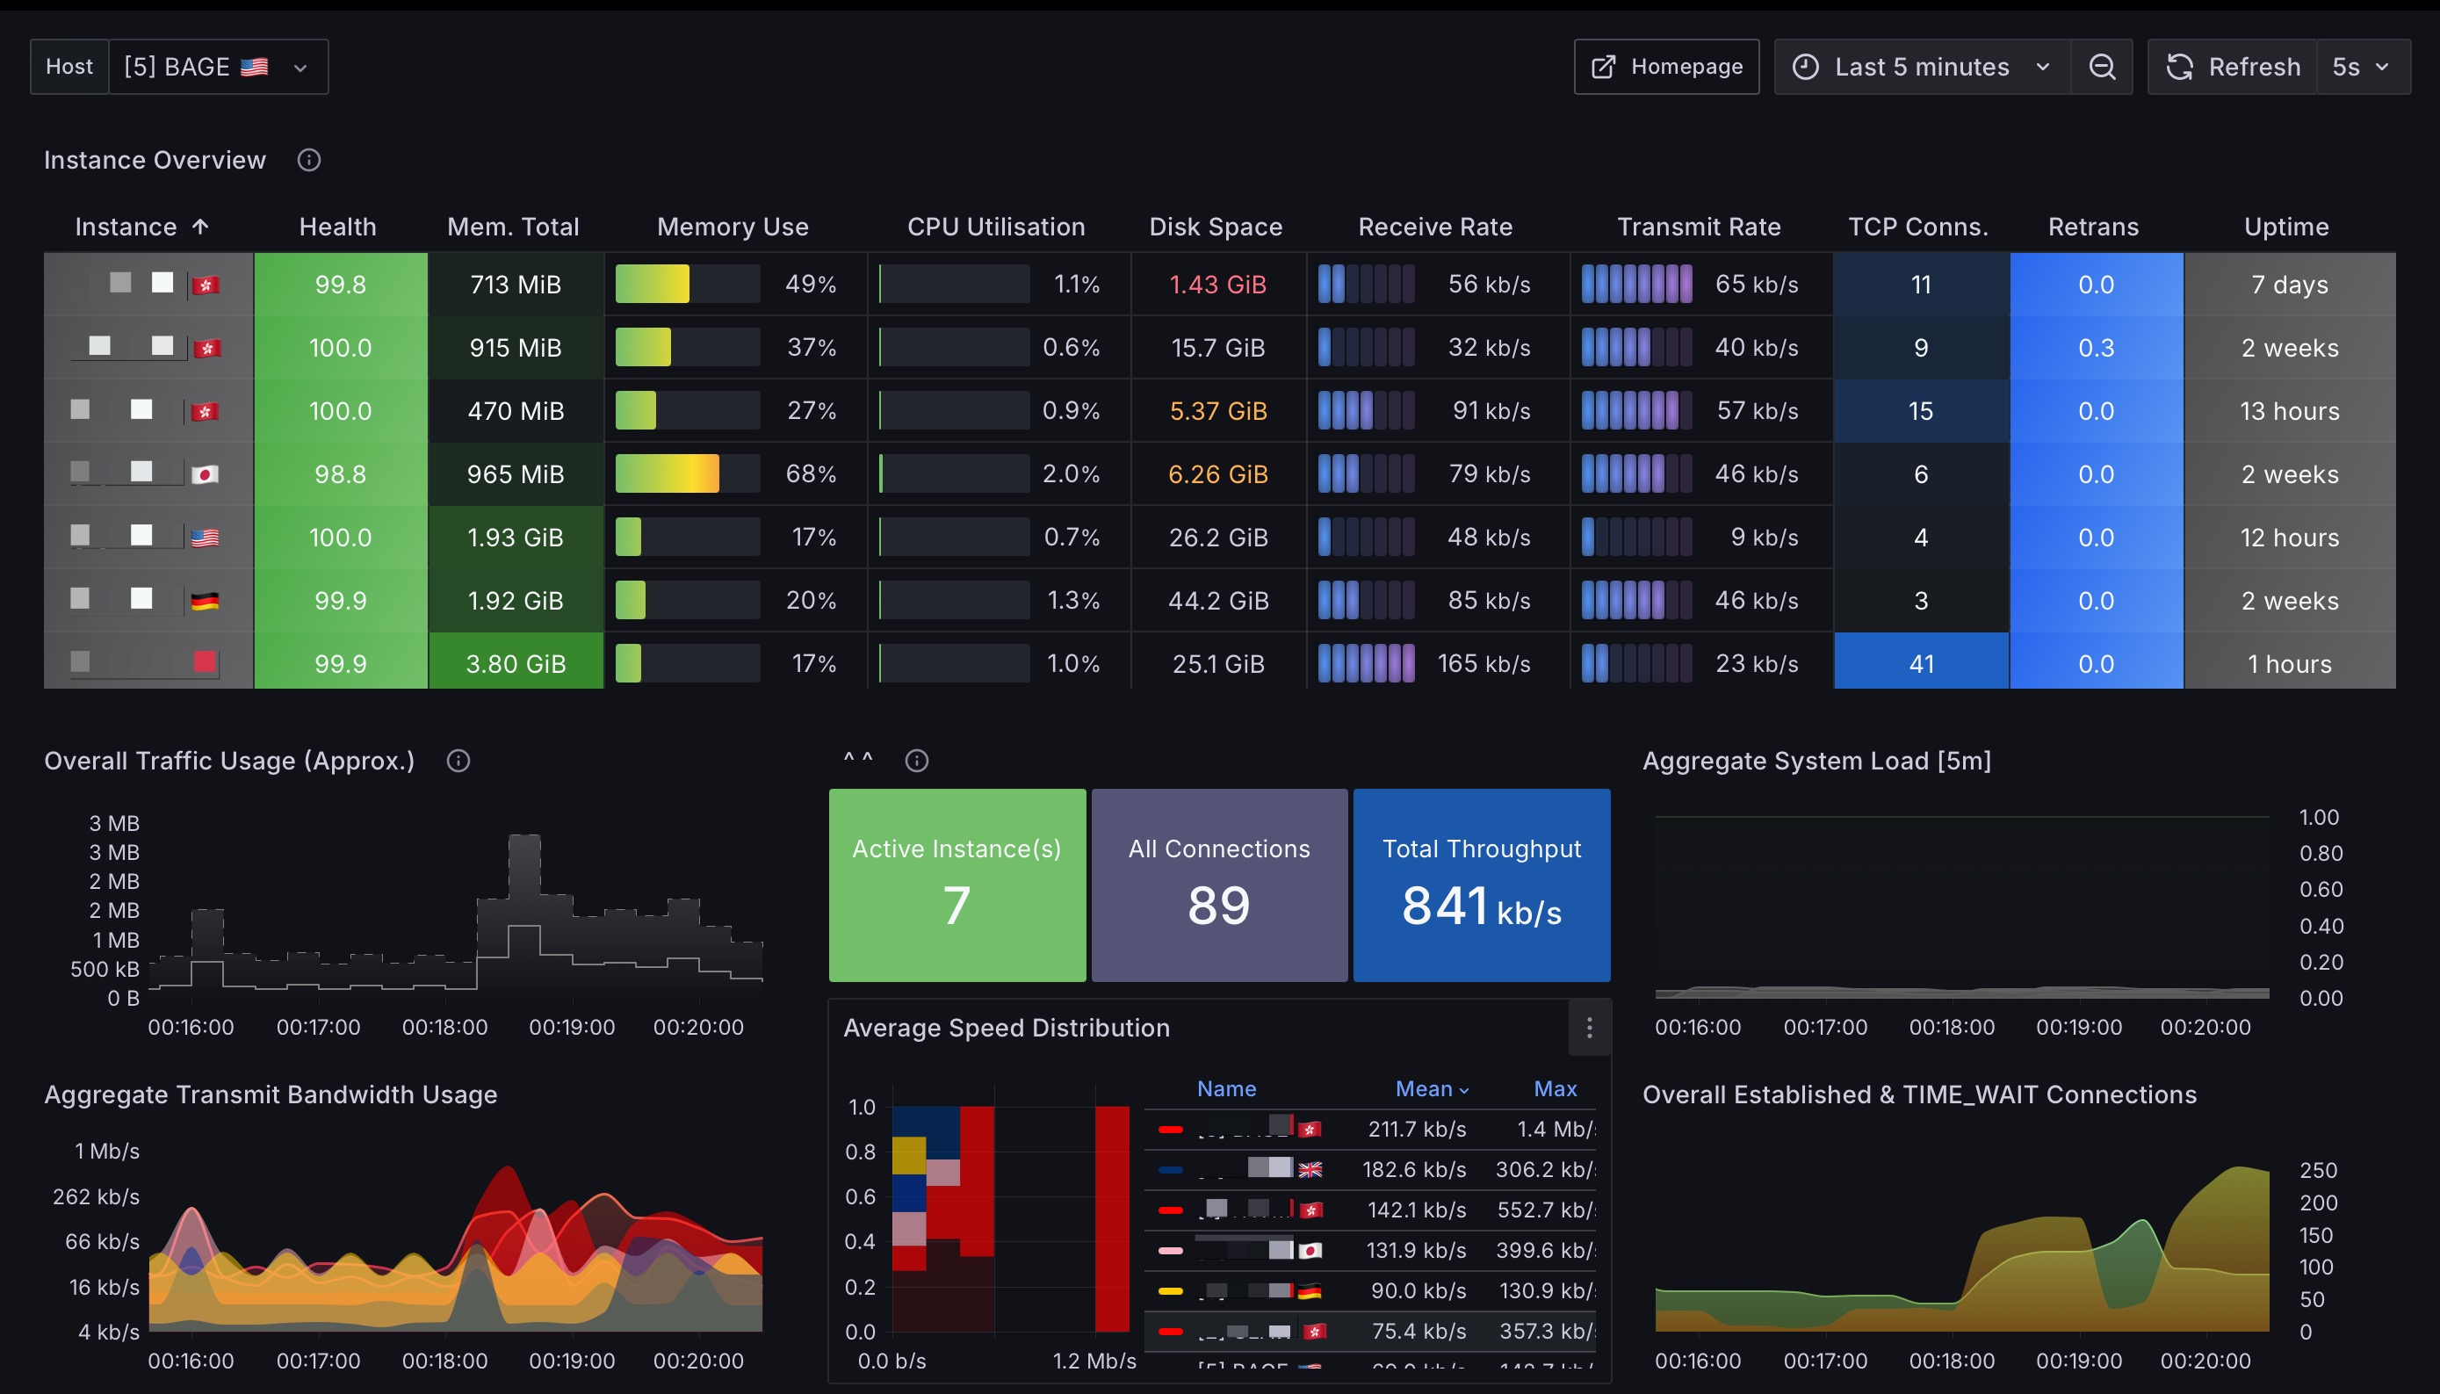Sort table by Disk Space column
The width and height of the screenshot is (2440, 1394).
click(x=1216, y=227)
